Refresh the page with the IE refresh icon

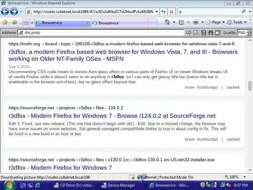coord(164,12)
